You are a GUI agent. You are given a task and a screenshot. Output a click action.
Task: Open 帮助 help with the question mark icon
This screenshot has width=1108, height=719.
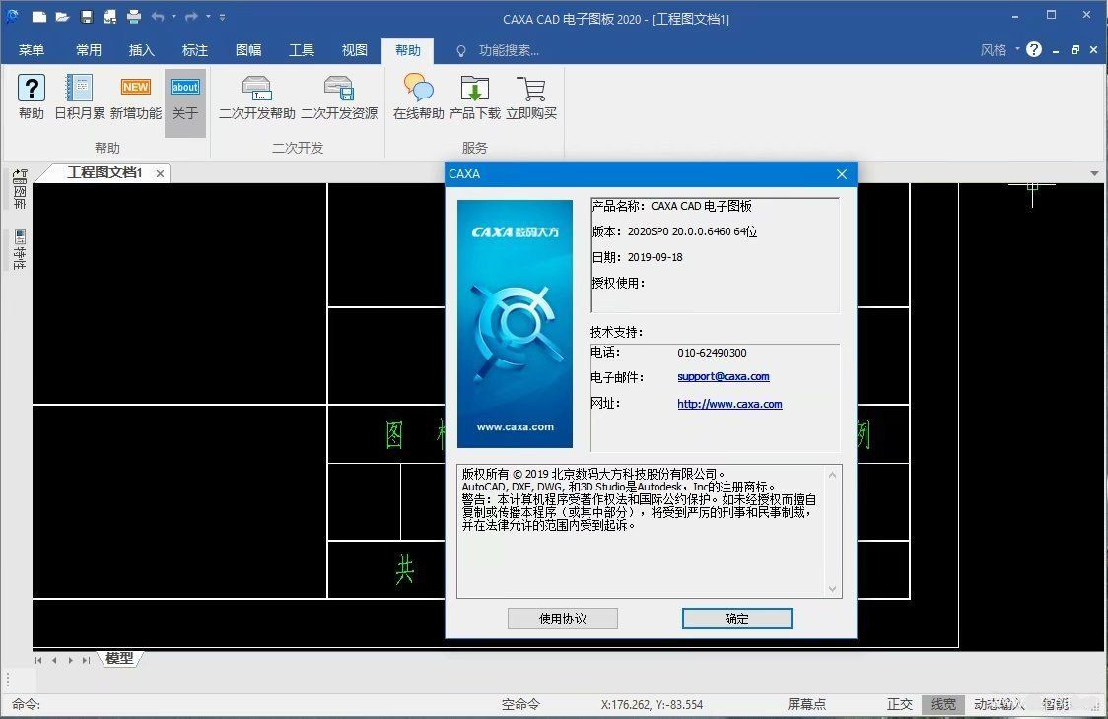(32, 98)
